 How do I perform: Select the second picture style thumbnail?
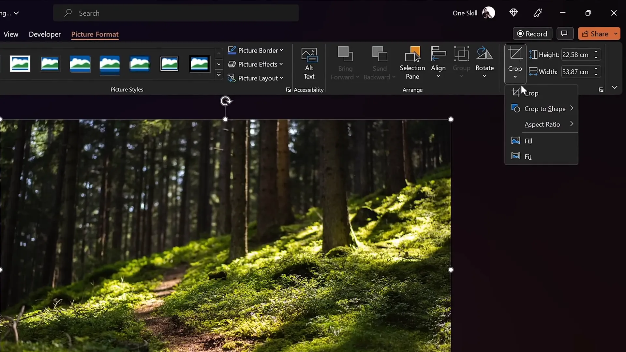(x=50, y=64)
